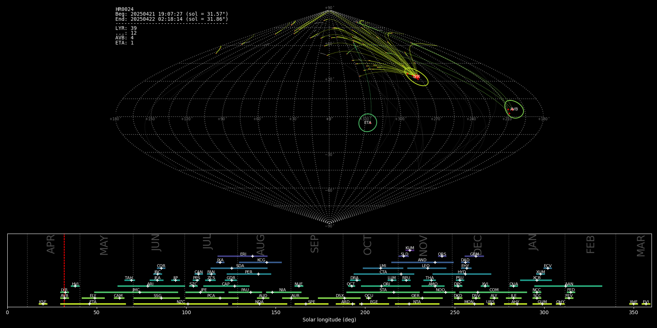Click the red dashed current solar longitude line

click(x=64, y=270)
